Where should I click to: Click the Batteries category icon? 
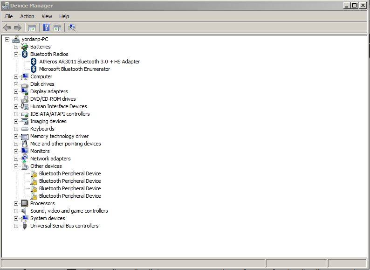tap(25, 47)
